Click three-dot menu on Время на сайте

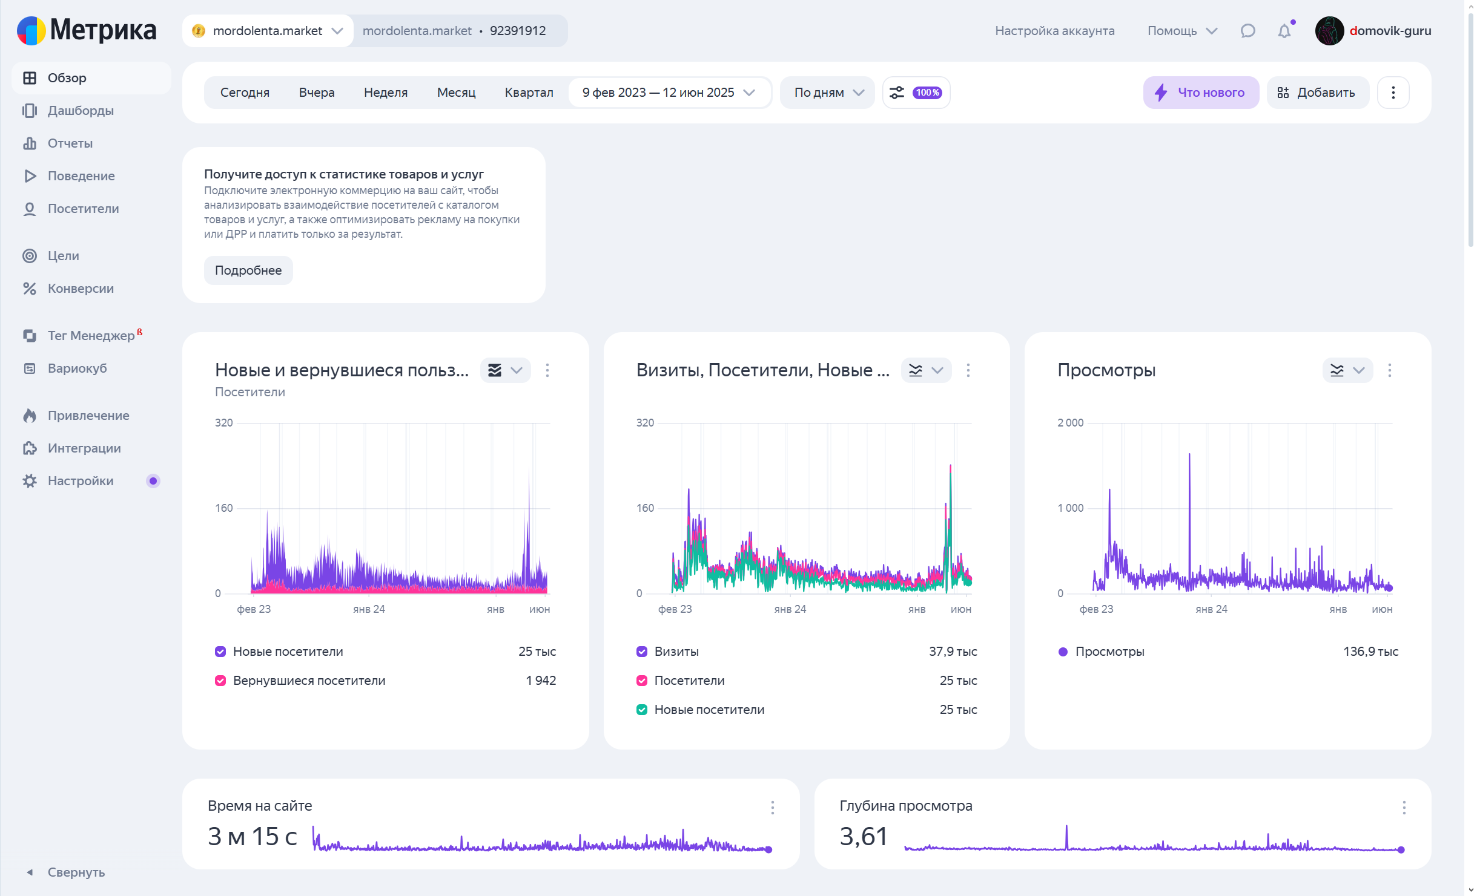(x=772, y=808)
